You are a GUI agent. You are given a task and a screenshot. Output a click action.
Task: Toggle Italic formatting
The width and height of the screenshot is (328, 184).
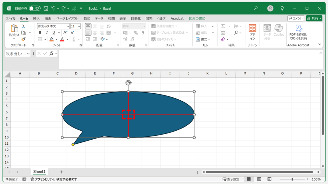tap(47, 33)
